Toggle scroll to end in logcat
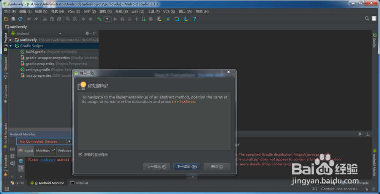Viewport: 380px width, 194px height. (21, 168)
